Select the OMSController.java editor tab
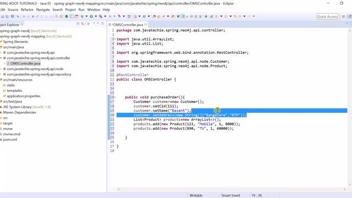The image size is (352, 198). pos(127,25)
